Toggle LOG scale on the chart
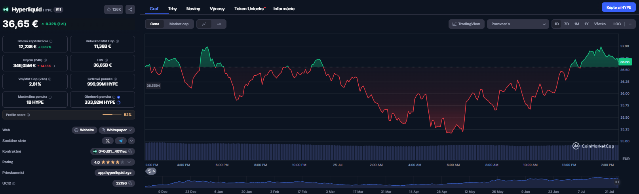Viewport: 639px width, 194px height. pos(617,24)
